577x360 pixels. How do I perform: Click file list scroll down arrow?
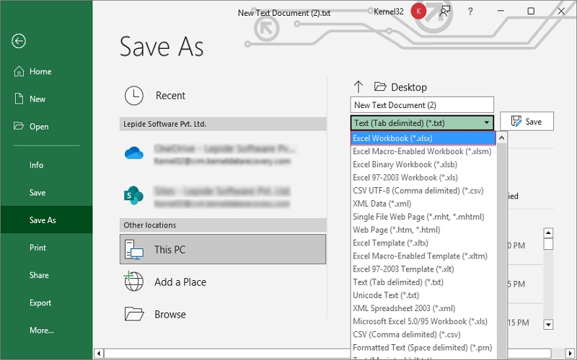coord(548,325)
